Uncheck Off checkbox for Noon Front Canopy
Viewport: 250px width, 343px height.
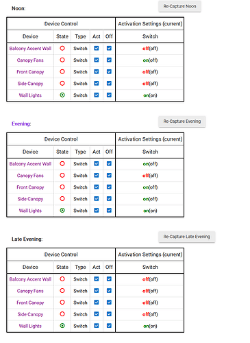pyautogui.click(x=109, y=71)
